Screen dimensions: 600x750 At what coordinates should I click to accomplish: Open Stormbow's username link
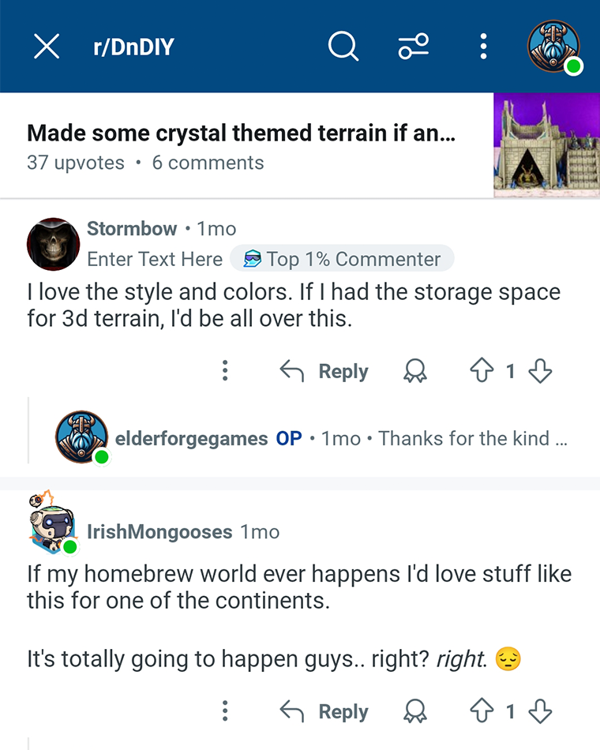(132, 229)
